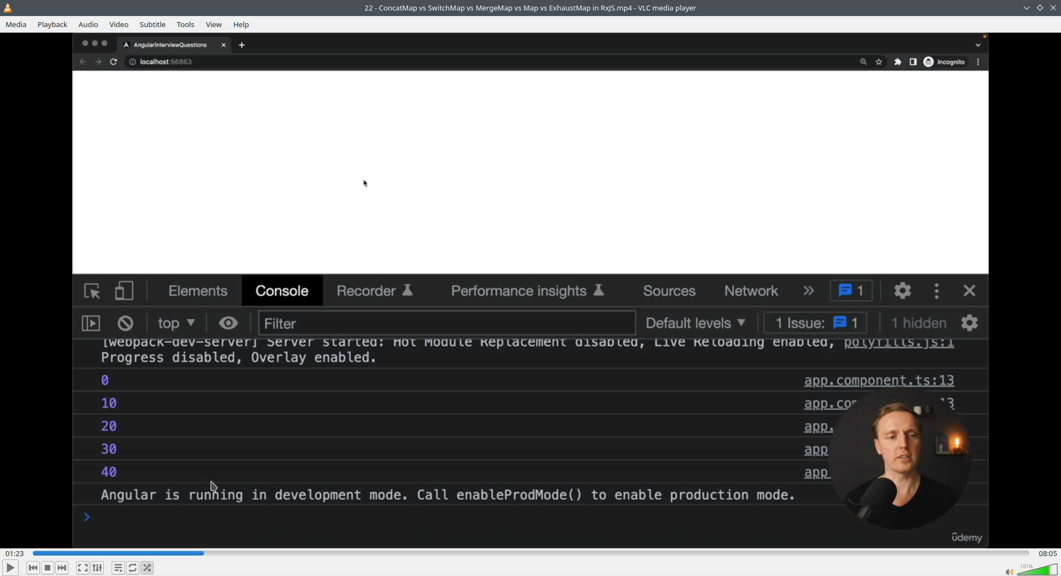Click the VLC play button

point(10,568)
